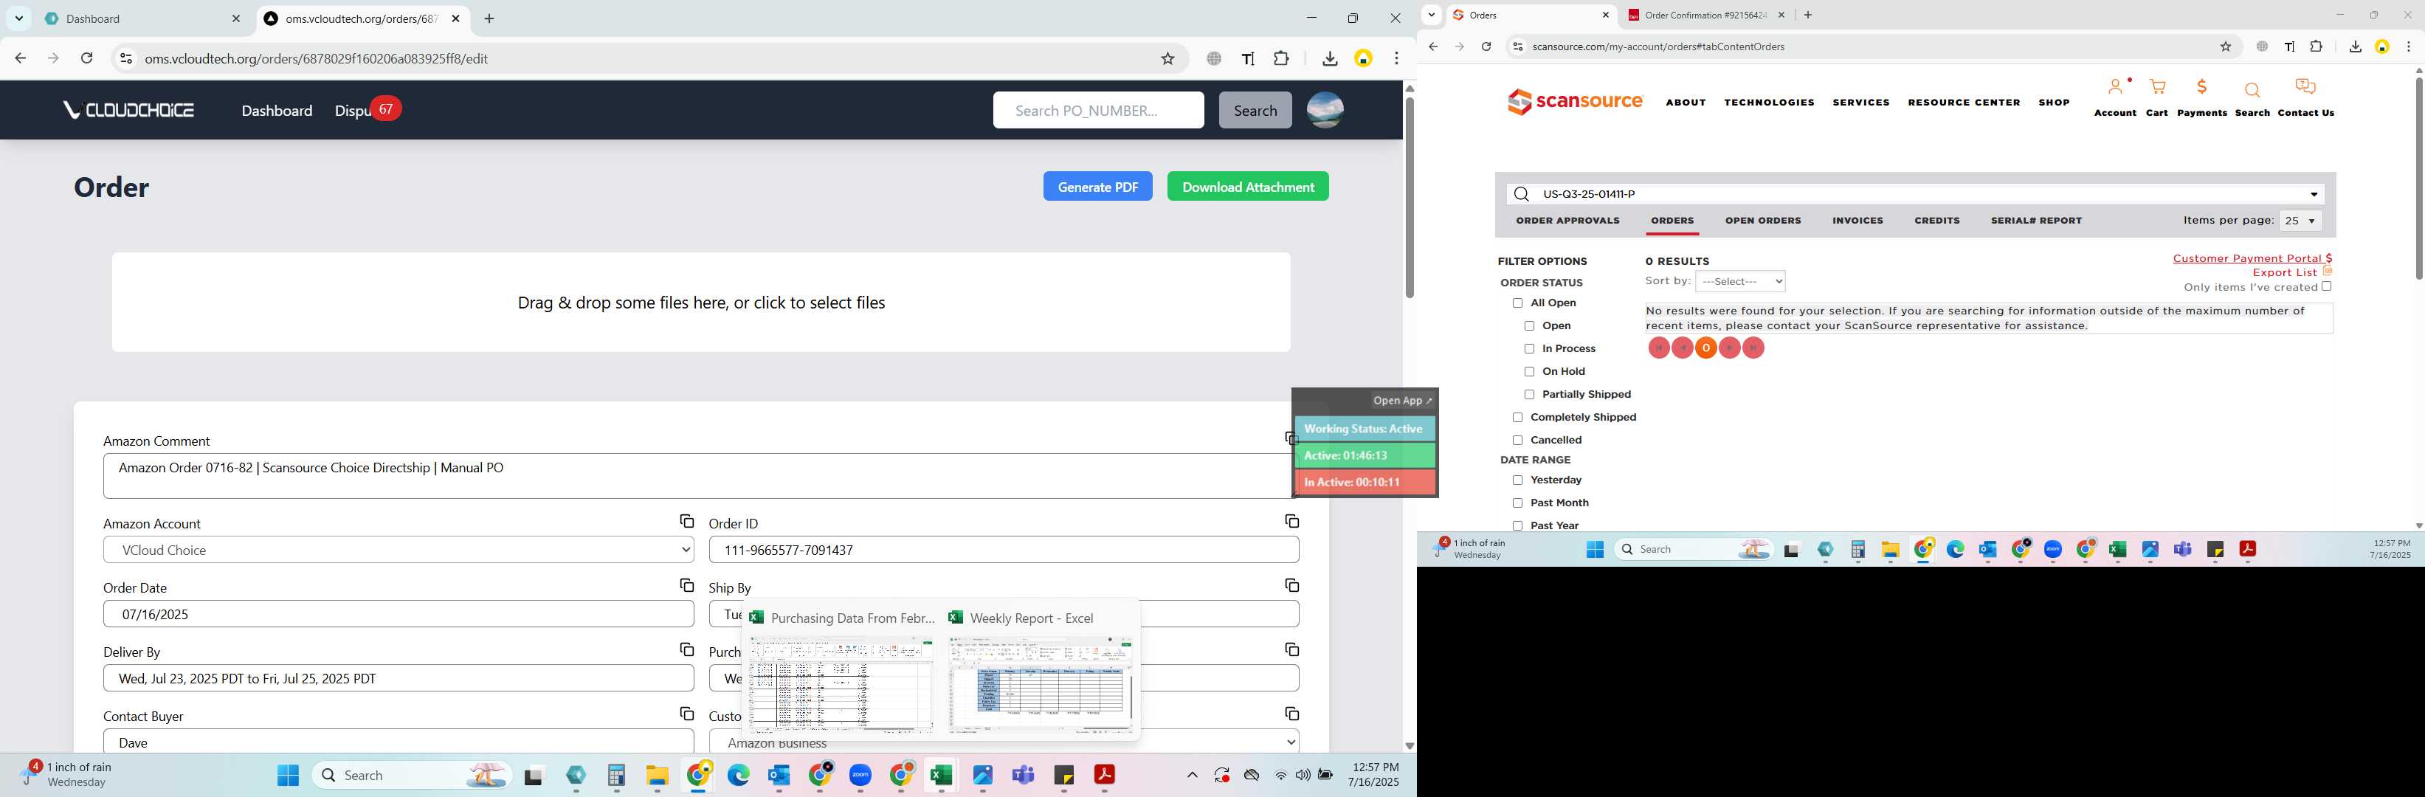Switch to the Credits tab
The height and width of the screenshot is (797, 2425).
click(1936, 220)
